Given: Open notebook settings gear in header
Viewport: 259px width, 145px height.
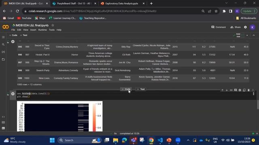Looking at the screenshot, I should 245,27.
